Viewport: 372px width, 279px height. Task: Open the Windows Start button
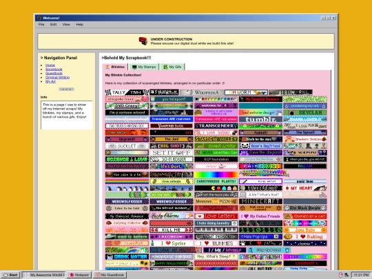(10, 275)
